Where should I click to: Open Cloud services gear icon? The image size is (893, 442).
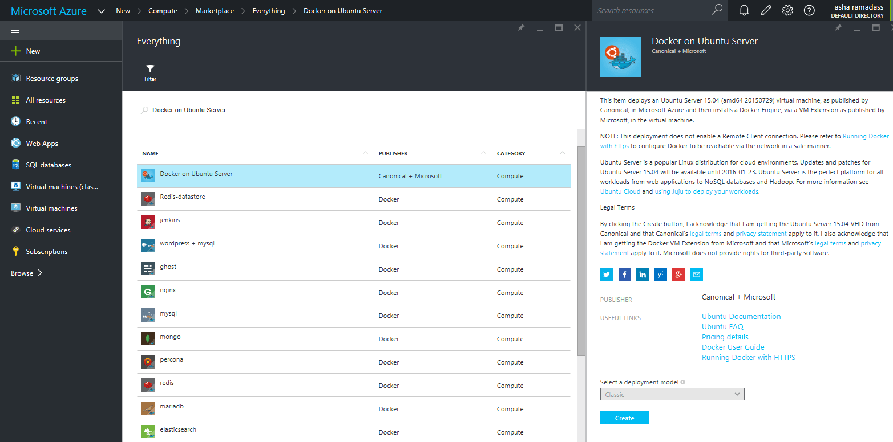coord(15,230)
